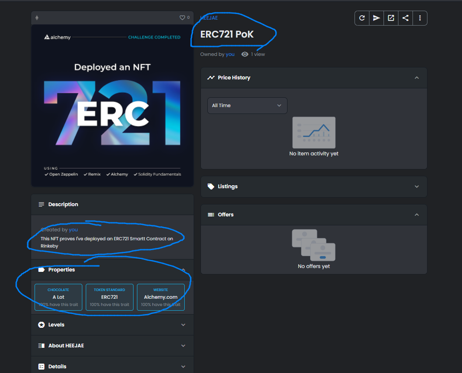The image size is (462, 373).
Task: Click the 'you' owner link
Action: [x=230, y=54]
